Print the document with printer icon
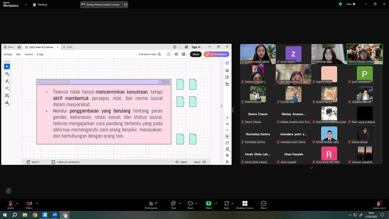 click(184, 54)
